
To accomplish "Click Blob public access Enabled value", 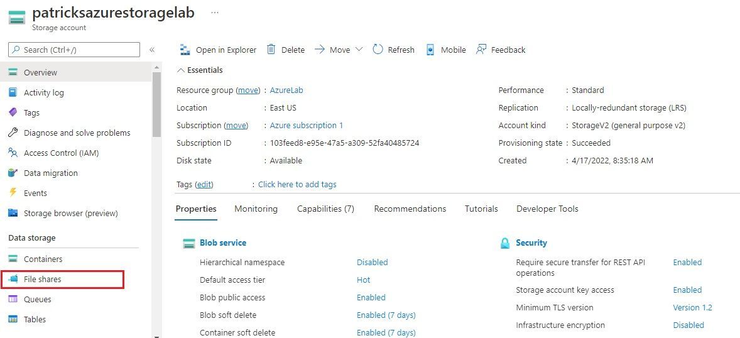I will 371,297.
